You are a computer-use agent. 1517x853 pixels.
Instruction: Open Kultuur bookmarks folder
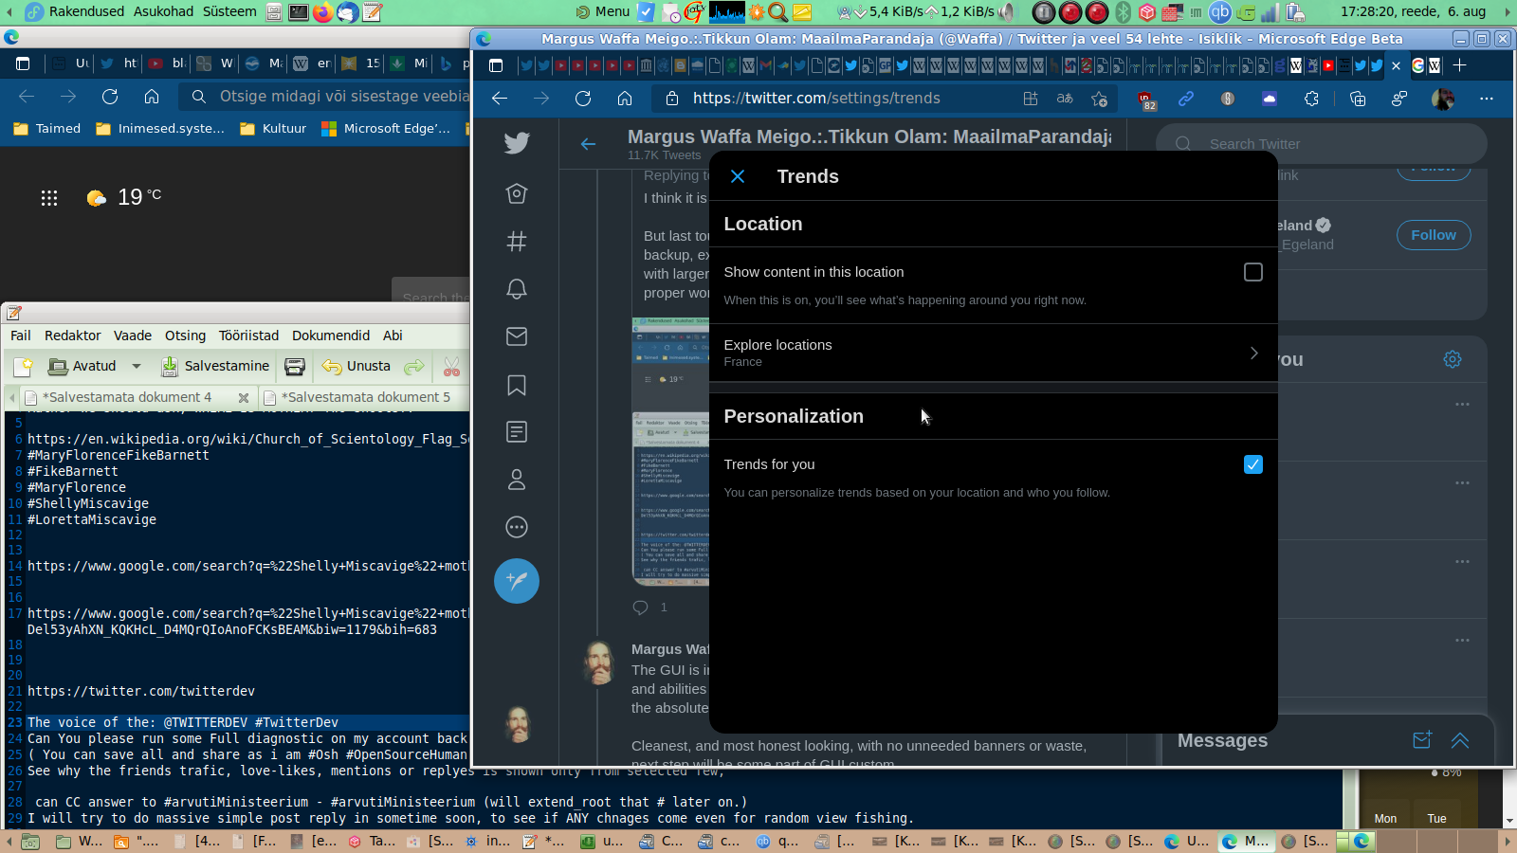click(273, 129)
